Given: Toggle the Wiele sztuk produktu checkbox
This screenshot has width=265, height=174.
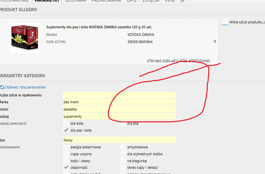Looking at the screenshot, I should 225,22.
